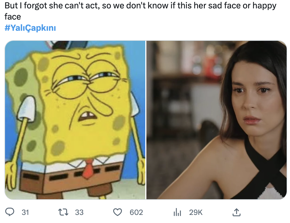Click the word "face" on the second text line
This screenshot has width=290, height=223.
(x=13, y=17)
